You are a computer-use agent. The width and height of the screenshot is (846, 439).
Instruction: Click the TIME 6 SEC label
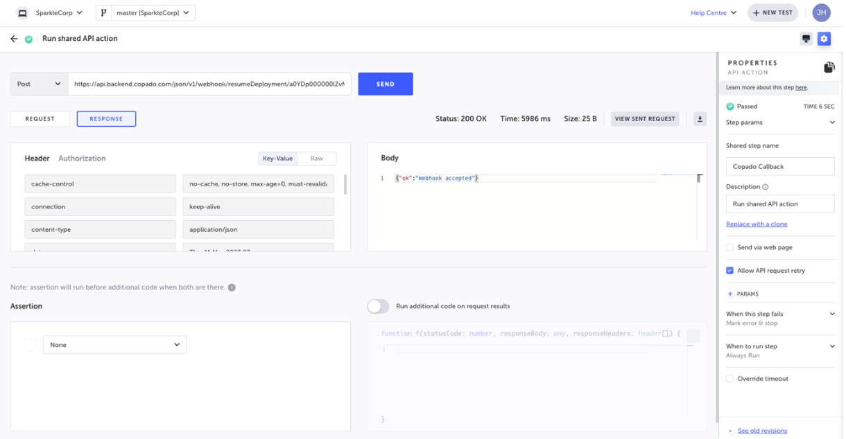click(x=819, y=107)
